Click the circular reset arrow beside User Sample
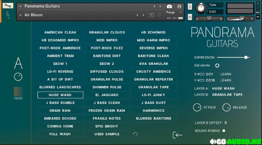 (x=135, y=134)
